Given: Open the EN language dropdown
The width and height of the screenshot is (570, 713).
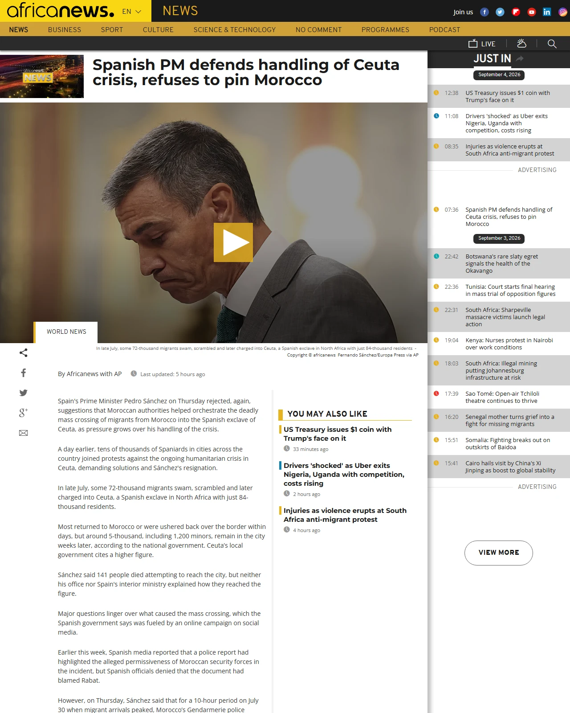Looking at the screenshot, I should point(132,12).
